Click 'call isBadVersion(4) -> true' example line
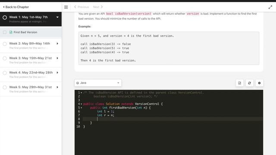Image resolution: width=276 pixels, height=155 pixels. [x=105, y=52]
